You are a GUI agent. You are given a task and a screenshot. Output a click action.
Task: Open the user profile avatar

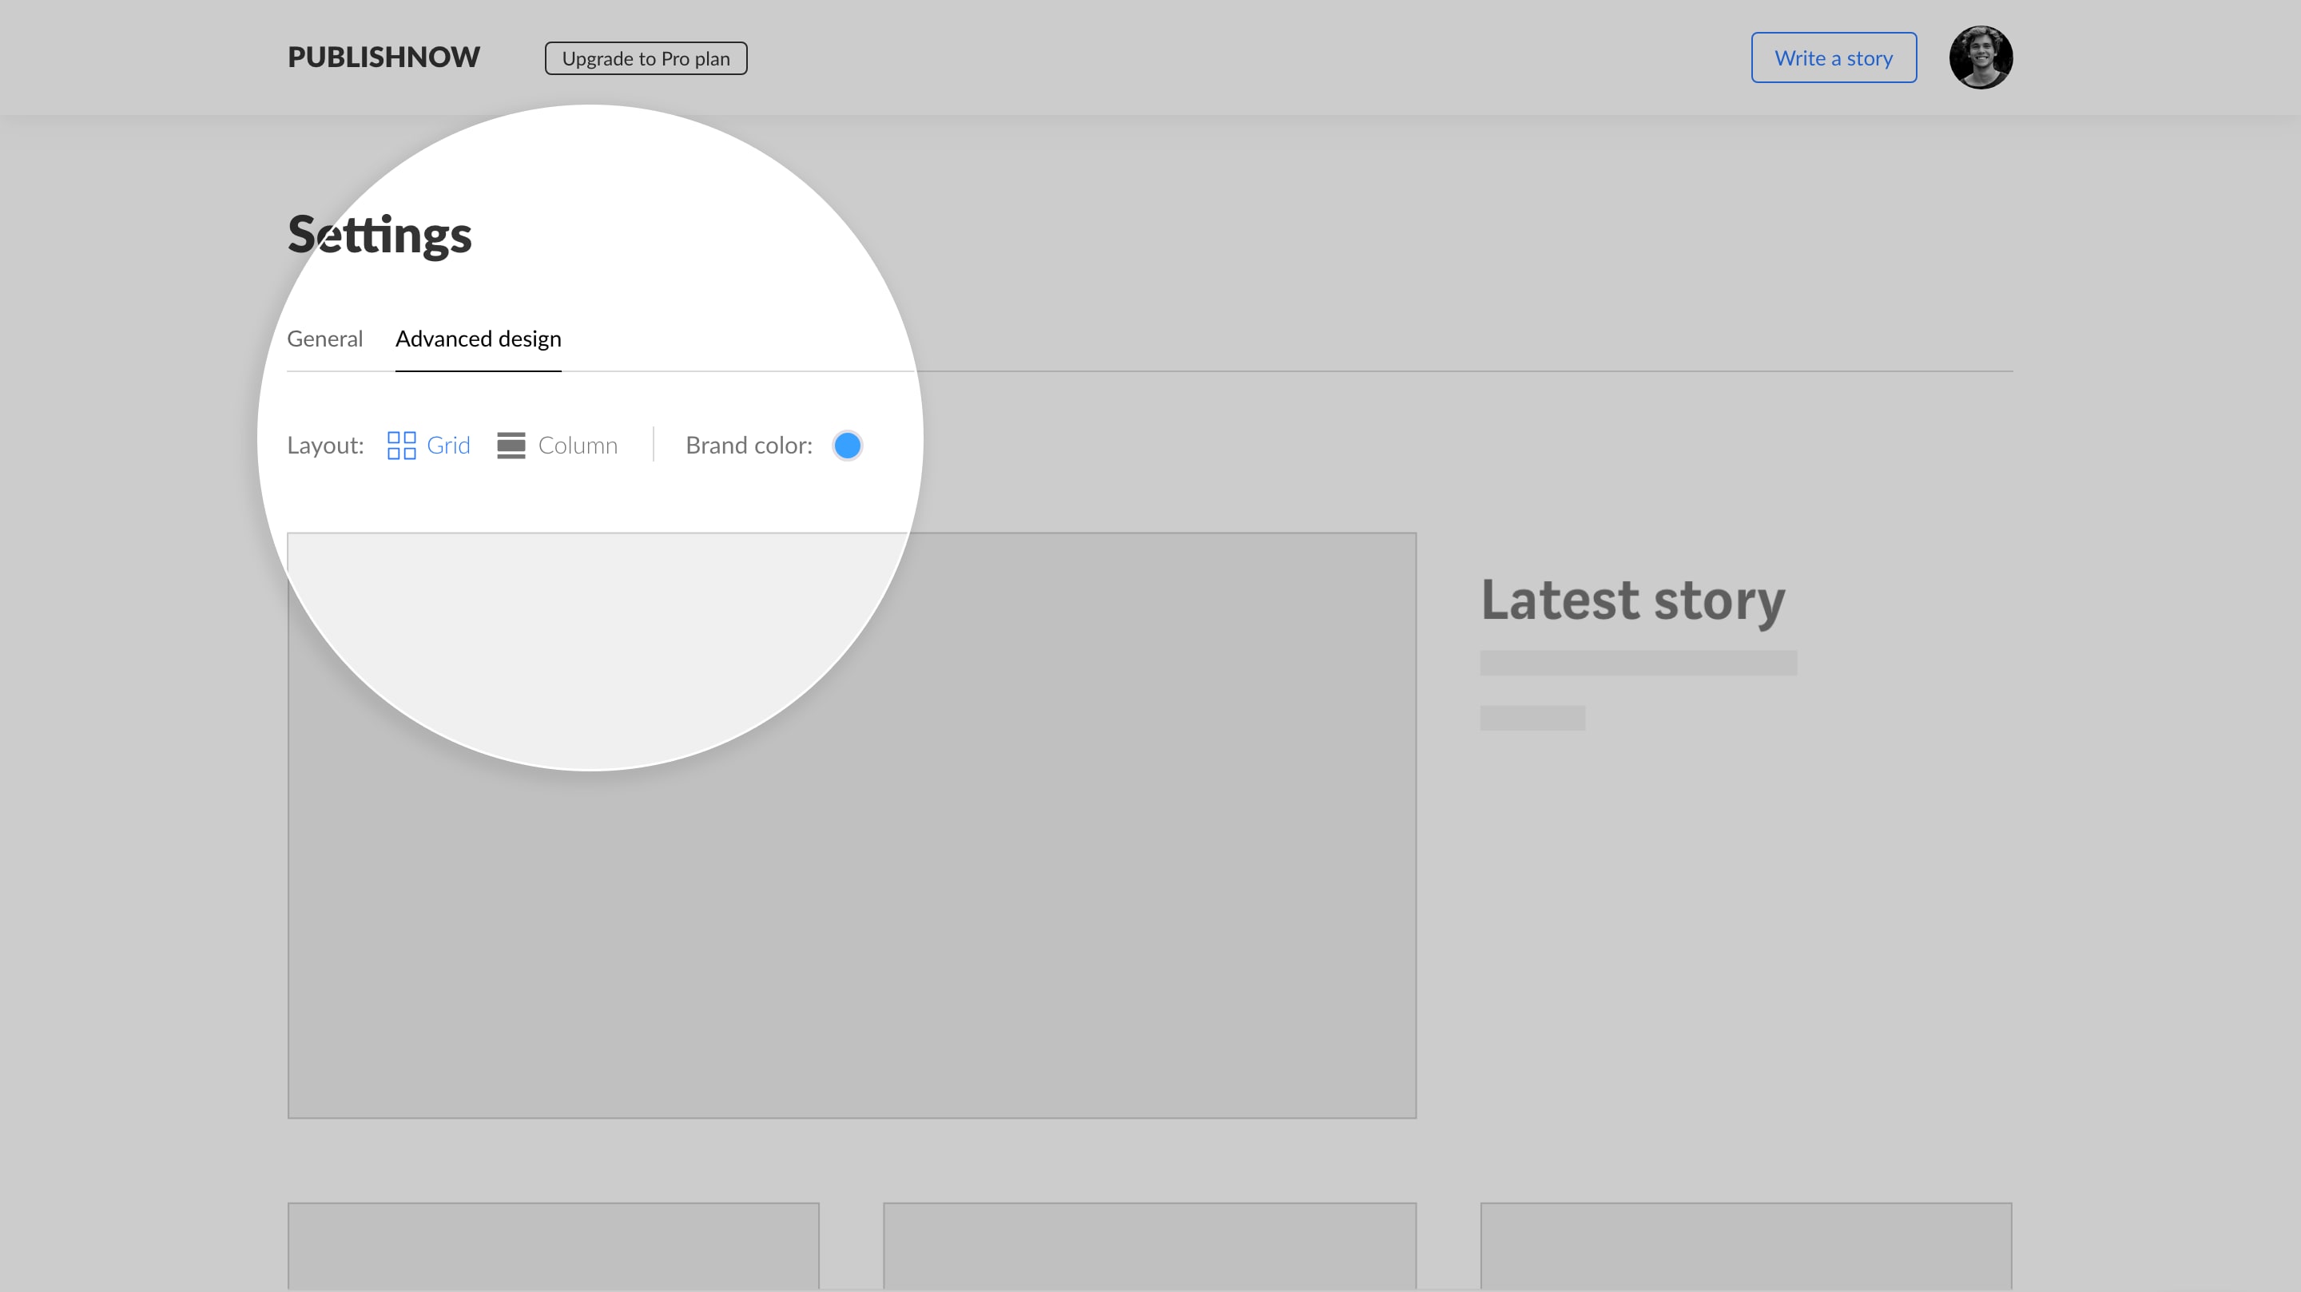1981,57
